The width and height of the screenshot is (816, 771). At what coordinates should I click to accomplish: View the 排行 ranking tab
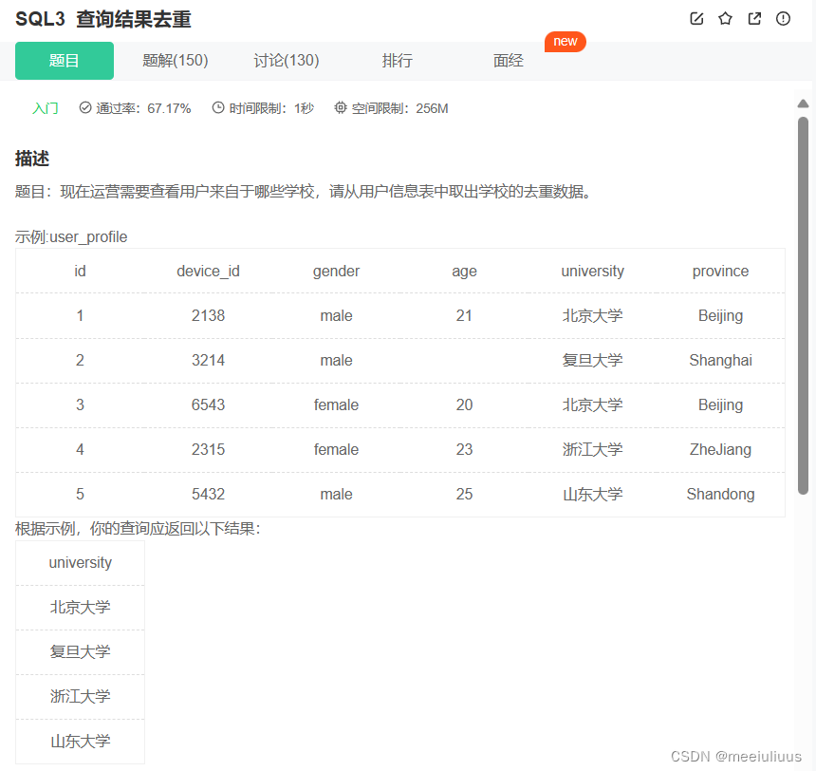(398, 60)
